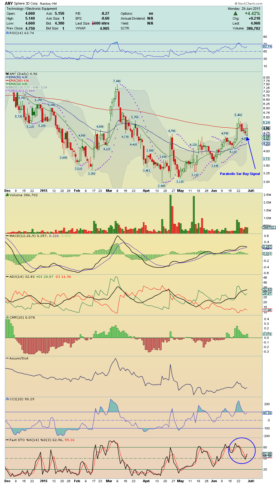Click the green up triangle beside +4.42%
This screenshot has width=276, height=484.
[x=236, y=14]
